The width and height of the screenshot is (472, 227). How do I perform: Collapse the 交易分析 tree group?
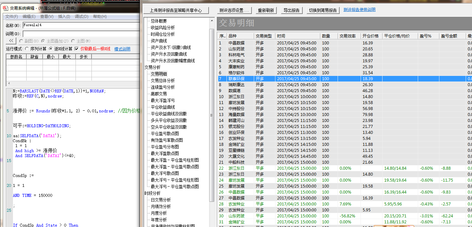coord(152,67)
